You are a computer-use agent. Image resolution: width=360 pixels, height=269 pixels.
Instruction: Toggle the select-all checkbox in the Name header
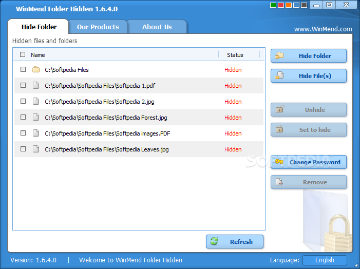[23, 54]
